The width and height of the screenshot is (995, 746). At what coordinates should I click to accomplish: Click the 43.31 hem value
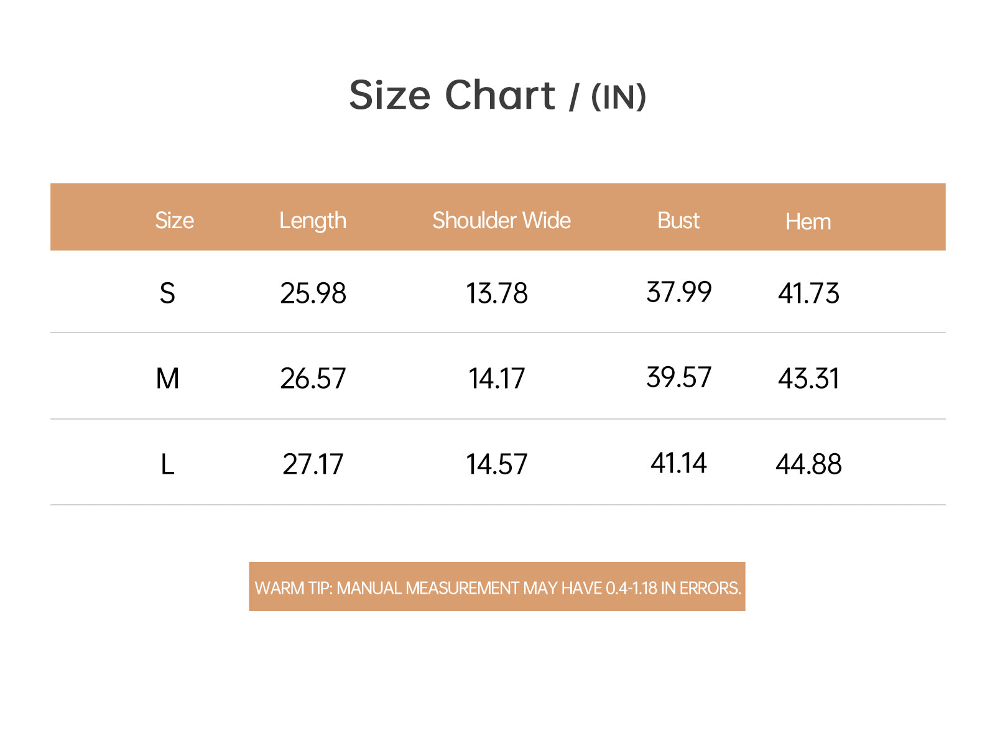click(x=808, y=378)
